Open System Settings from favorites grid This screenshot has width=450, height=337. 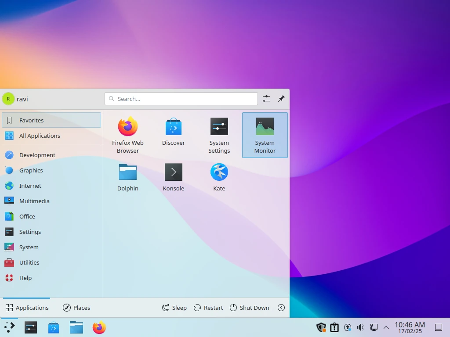[x=219, y=135]
